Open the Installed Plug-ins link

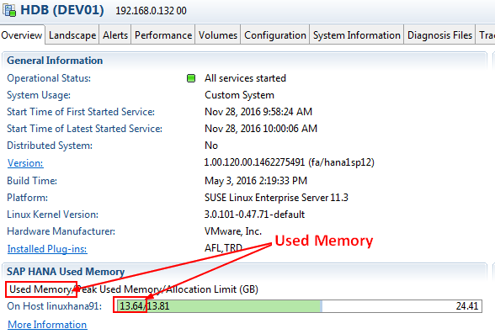point(47,249)
